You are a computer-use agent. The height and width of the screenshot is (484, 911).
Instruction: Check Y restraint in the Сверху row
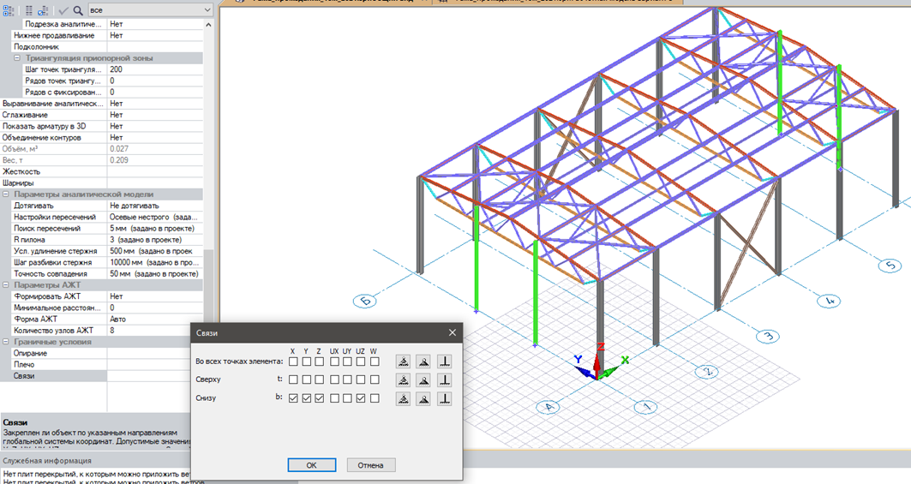307,379
